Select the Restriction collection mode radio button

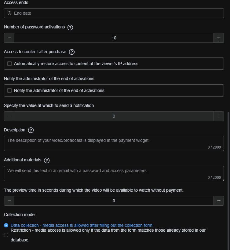6,235
